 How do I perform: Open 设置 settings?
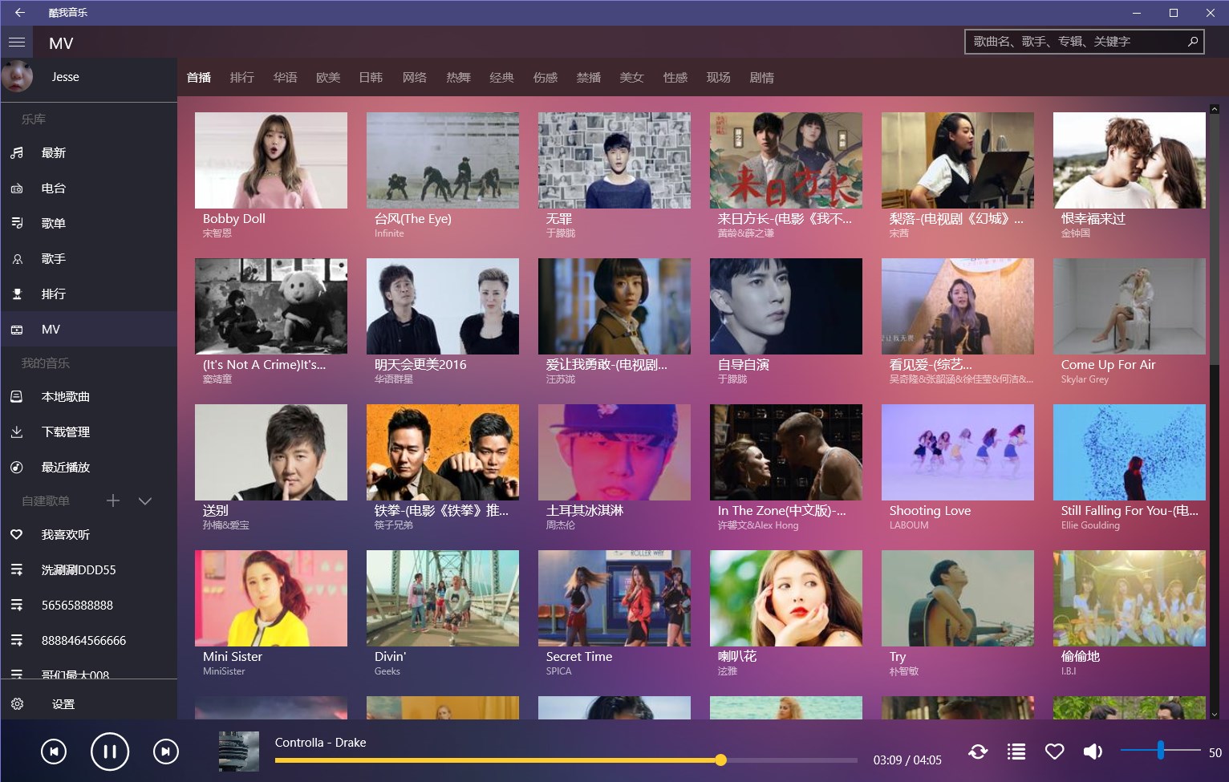click(88, 704)
